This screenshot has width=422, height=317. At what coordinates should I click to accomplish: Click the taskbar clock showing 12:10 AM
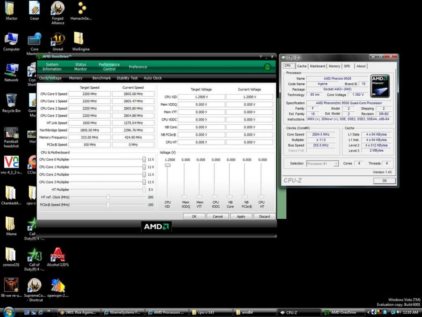[x=410, y=312]
